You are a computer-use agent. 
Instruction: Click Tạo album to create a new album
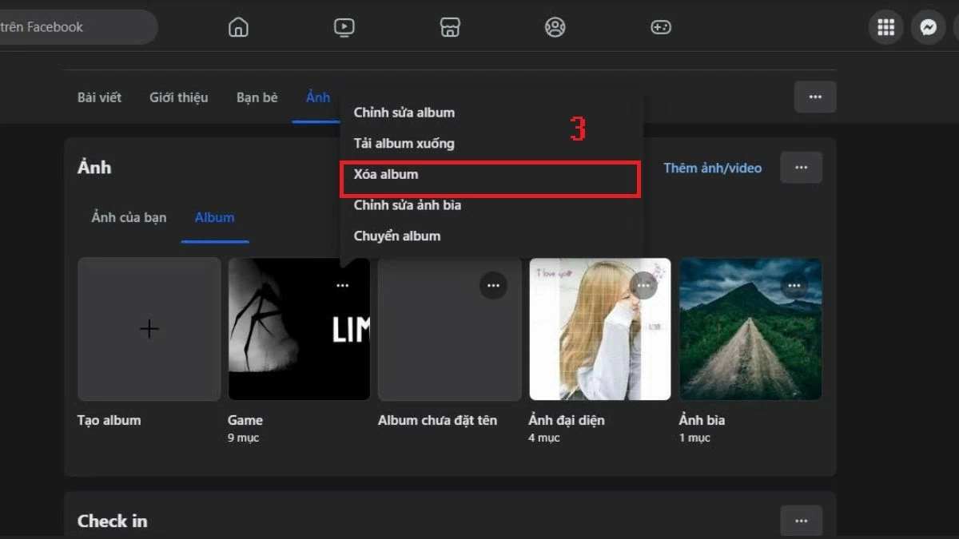(149, 329)
